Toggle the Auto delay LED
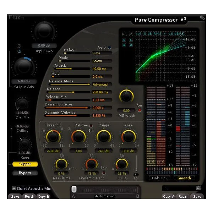Image resolution: width=213 pixels, height=213 pixels. [109, 48]
